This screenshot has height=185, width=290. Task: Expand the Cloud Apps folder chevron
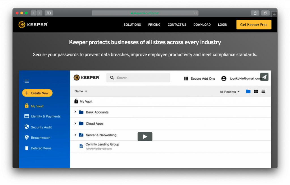(x=75, y=123)
